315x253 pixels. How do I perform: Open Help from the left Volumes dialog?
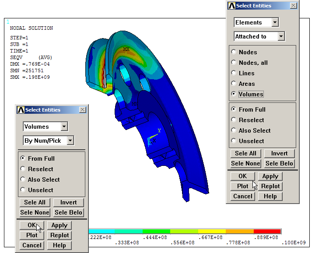coord(59,245)
